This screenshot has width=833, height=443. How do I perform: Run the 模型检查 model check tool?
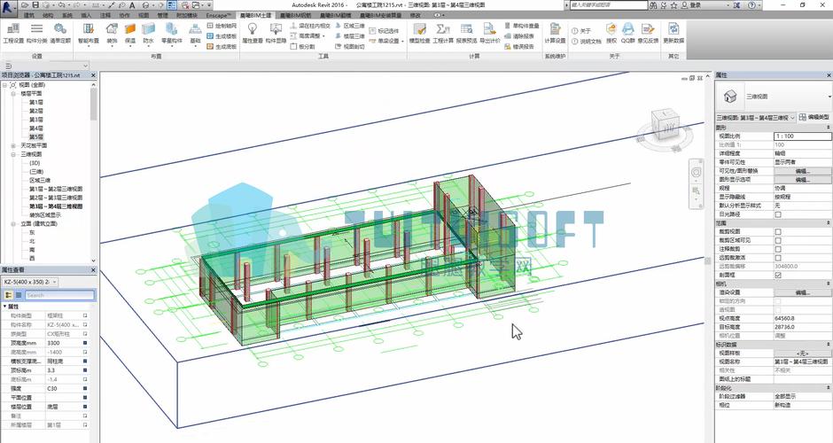point(420,34)
